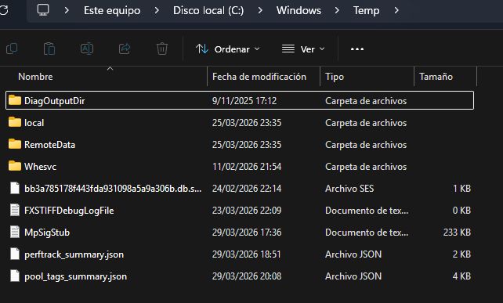Open the three-dot more options menu

tap(357, 49)
